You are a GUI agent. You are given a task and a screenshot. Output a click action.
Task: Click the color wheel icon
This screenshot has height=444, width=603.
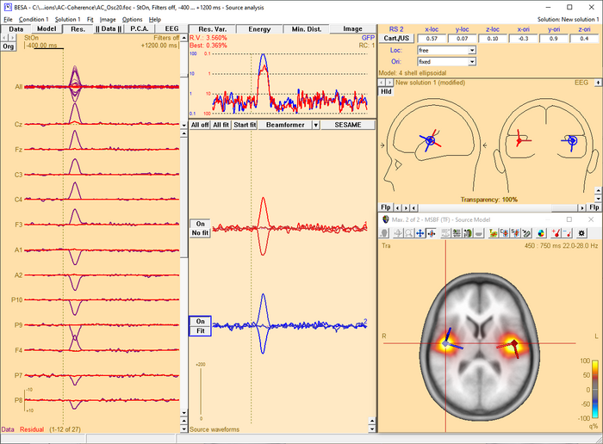tap(541, 233)
